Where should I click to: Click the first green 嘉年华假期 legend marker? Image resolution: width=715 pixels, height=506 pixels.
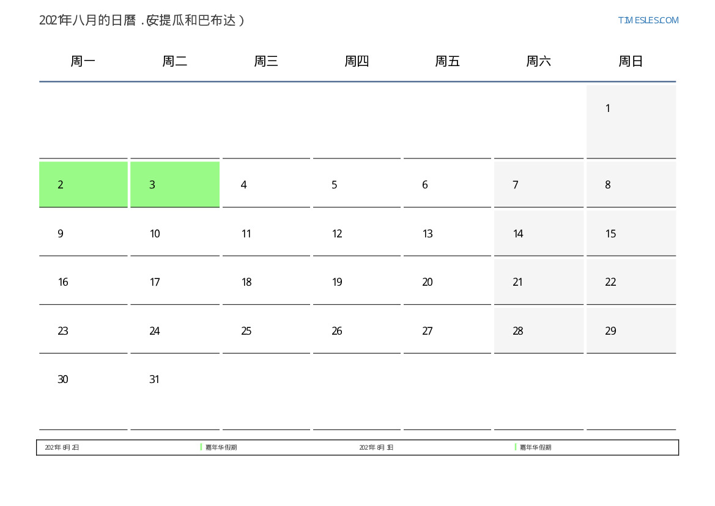(x=201, y=447)
